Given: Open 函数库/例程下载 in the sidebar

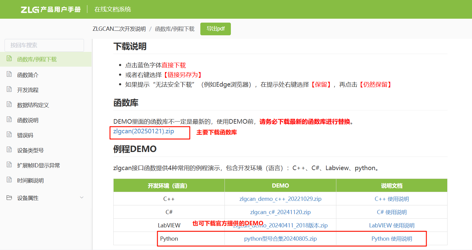Looking at the screenshot, I should 37,59.
